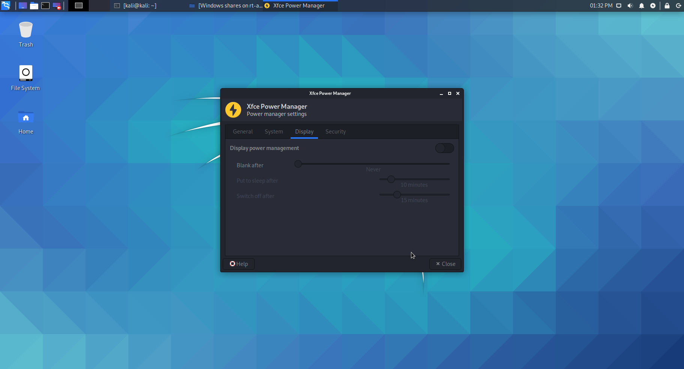Select the Display tab
This screenshot has height=369, width=684.
pos(304,132)
